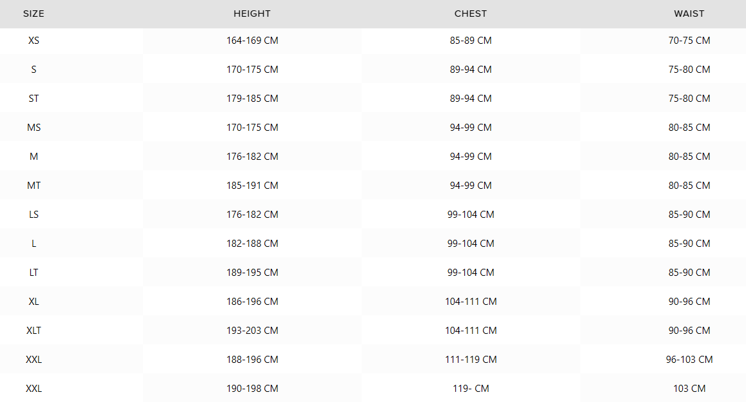Click the incomplete "119- CM" chest value
Viewport: 746px width, 408px height.
(x=471, y=389)
